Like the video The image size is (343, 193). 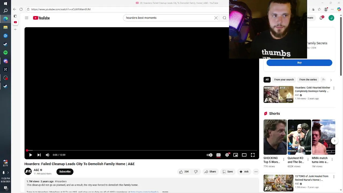click(x=184, y=172)
